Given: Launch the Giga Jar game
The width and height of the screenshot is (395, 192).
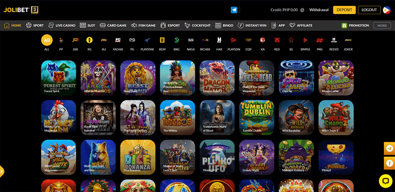Looking at the screenshot, I should pyautogui.click(x=296, y=78).
